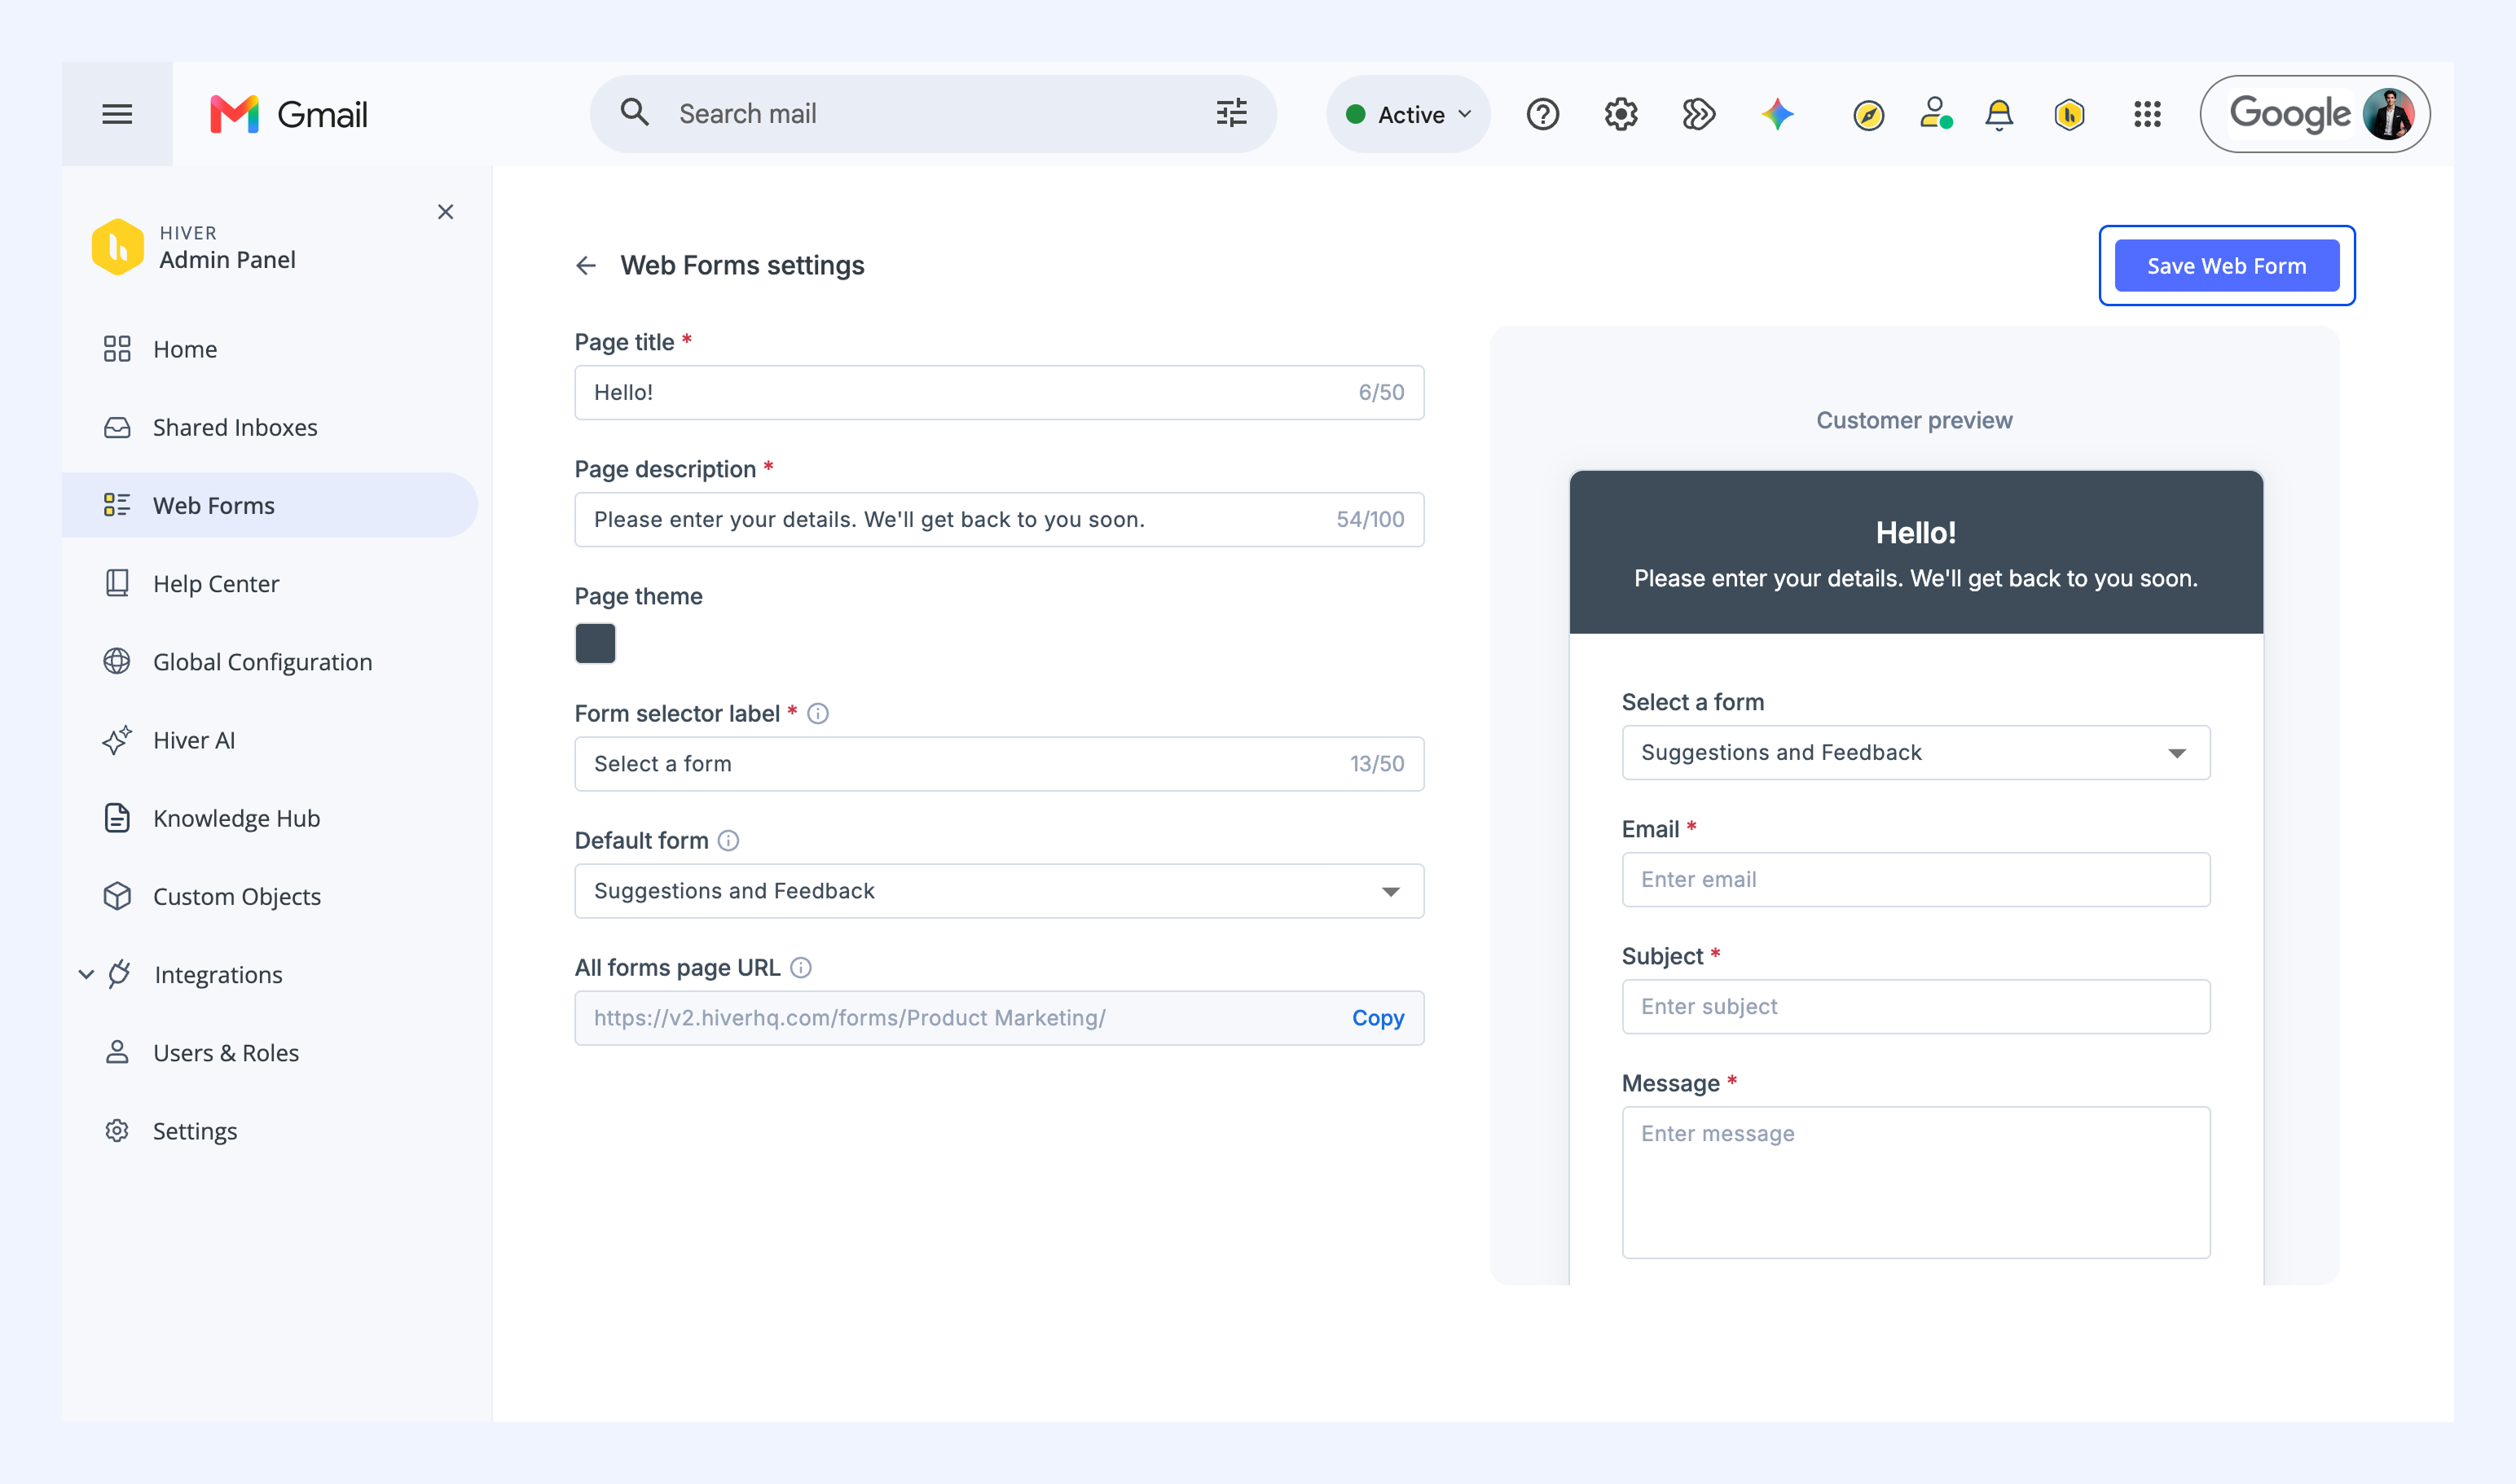
Task: Open the Gemini sparkle icon
Action: coord(1778,114)
